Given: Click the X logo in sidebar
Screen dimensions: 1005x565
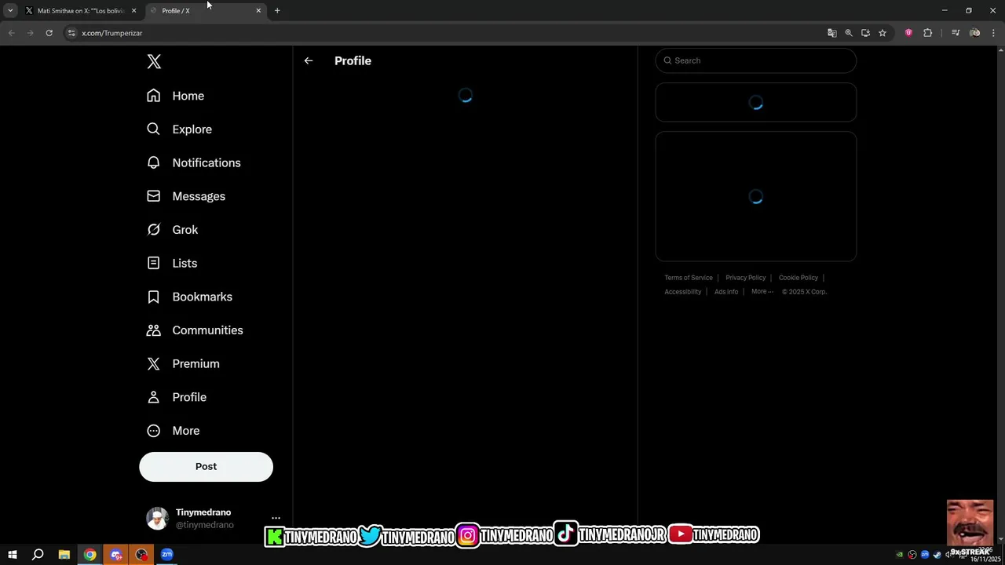Looking at the screenshot, I should pos(154,62).
